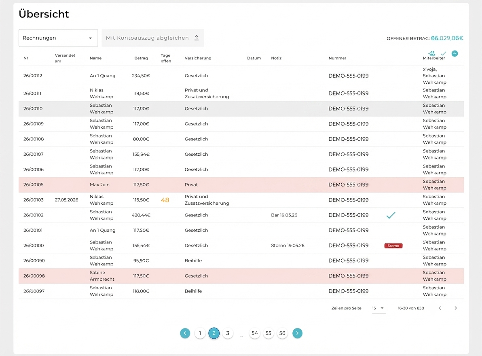Click the note Storno 19.05.26
This screenshot has width=482, height=356.
(x=288, y=246)
